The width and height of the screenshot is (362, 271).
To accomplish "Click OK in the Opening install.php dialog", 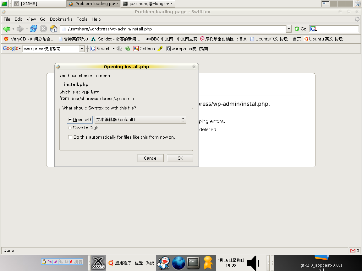I will point(180,158).
